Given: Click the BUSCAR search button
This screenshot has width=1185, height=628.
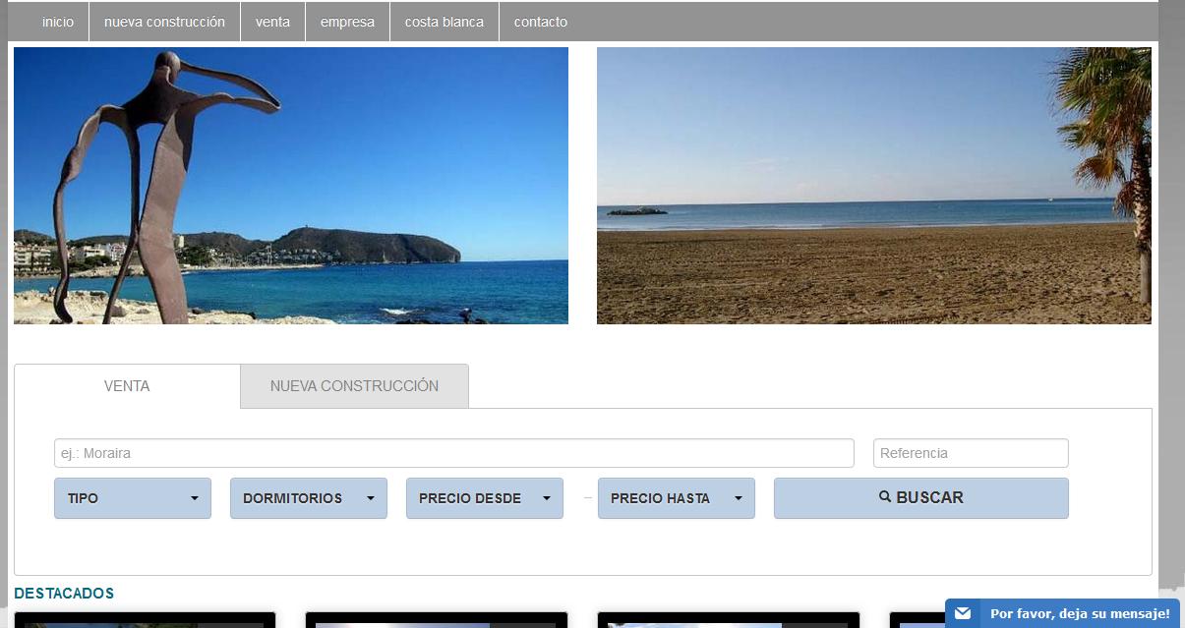Looking at the screenshot, I should [921, 498].
